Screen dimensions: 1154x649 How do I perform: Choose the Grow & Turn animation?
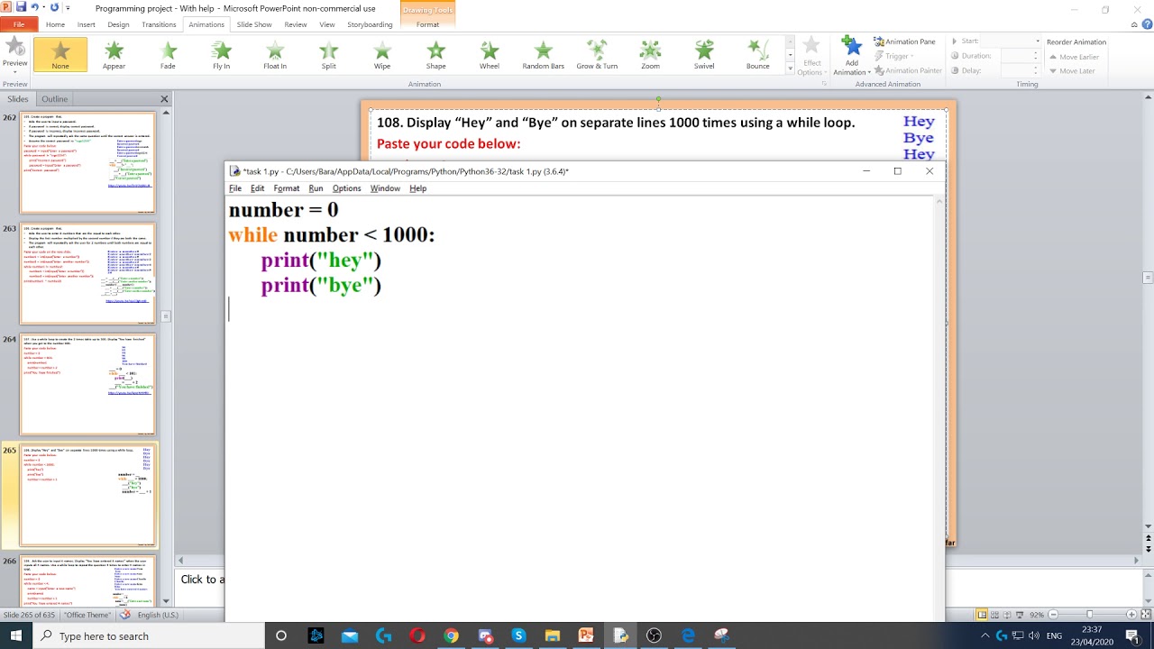click(x=597, y=55)
